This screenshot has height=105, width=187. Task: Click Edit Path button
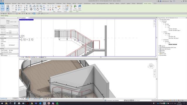tap(71, 8)
